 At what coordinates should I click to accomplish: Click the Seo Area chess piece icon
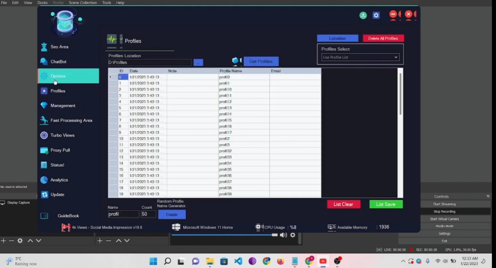tap(44, 47)
